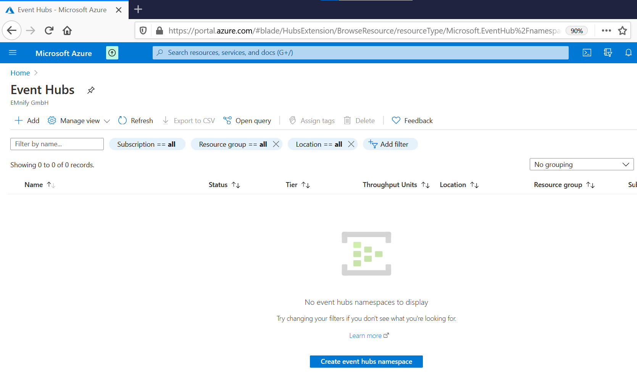Open the Learn more link
The image size is (637, 381).
click(x=365, y=335)
